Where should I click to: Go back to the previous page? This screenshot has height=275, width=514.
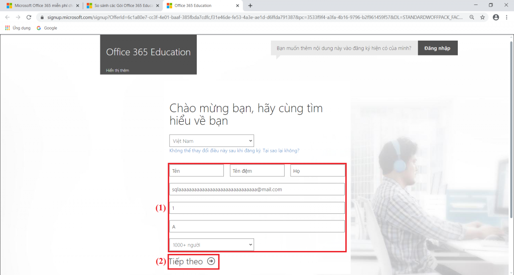[7, 18]
